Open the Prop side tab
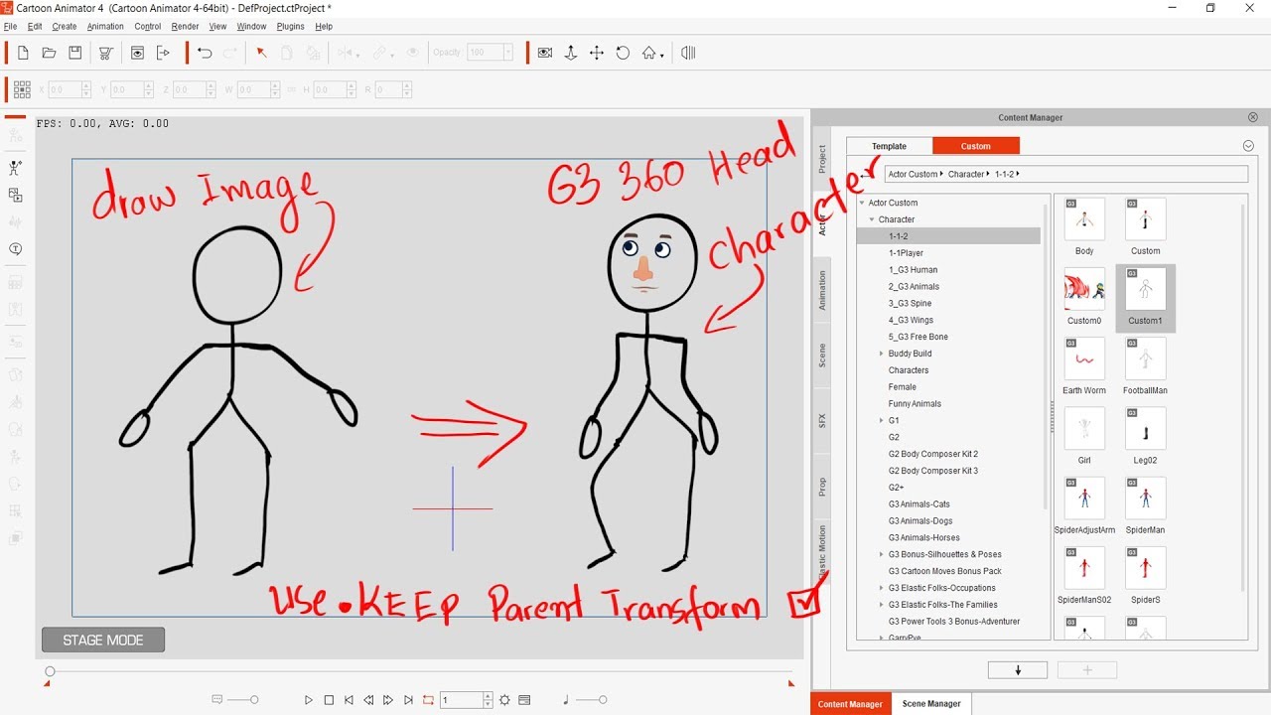Viewport: 1271px width, 715px height. point(821,487)
